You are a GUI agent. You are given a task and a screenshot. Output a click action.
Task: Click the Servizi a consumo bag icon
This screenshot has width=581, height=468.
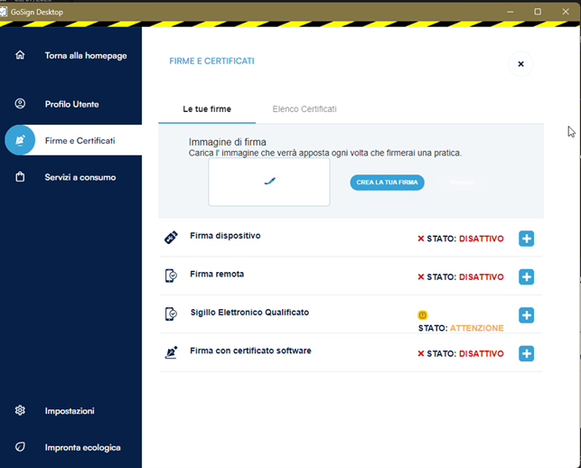tap(20, 177)
